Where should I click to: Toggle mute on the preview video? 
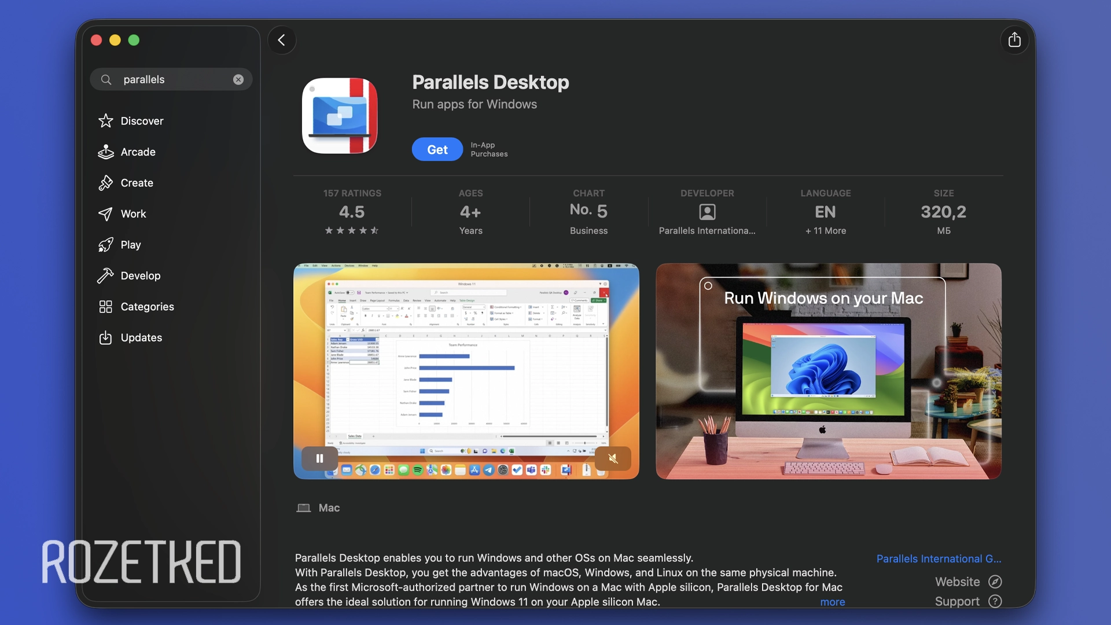(613, 458)
